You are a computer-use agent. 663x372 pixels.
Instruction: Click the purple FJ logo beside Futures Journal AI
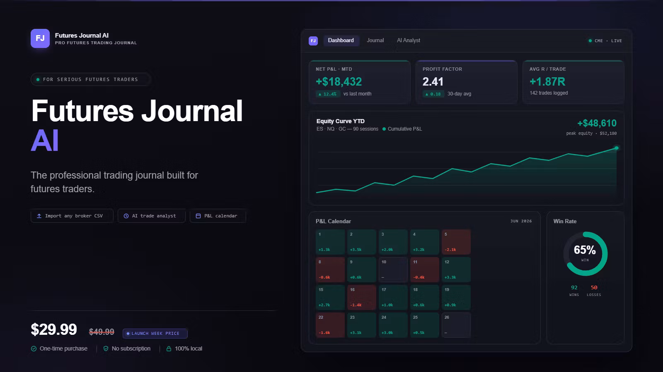[40, 38]
